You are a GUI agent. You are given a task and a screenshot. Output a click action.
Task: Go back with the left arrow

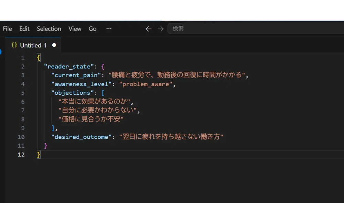tap(149, 29)
